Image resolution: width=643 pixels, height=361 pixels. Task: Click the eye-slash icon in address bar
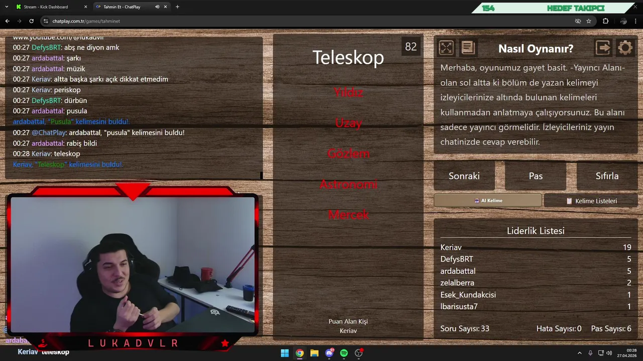pyautogui.click(x=578, y=21)
